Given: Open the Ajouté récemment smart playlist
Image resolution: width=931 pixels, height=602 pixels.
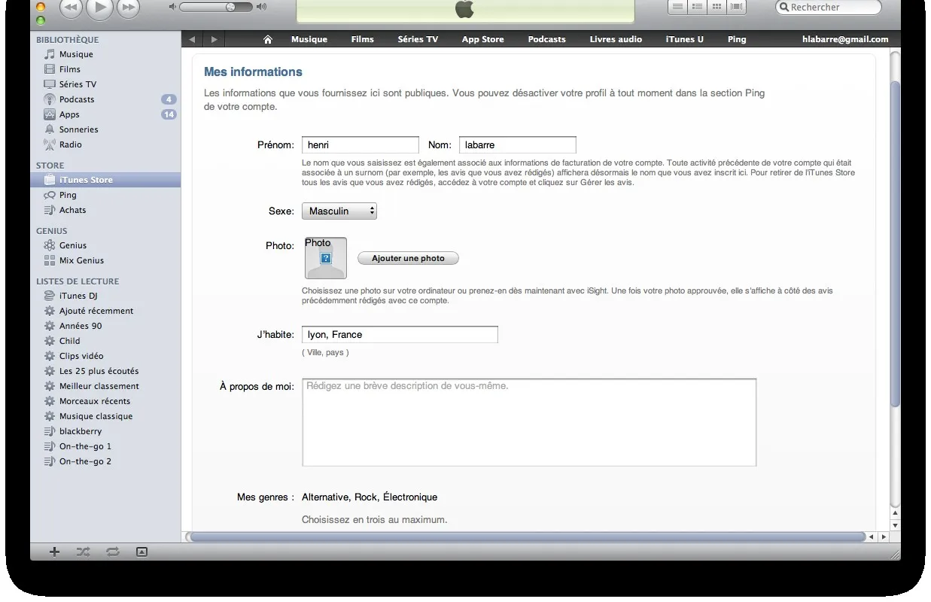Looking at the screenshot, I should pos(96,311).
